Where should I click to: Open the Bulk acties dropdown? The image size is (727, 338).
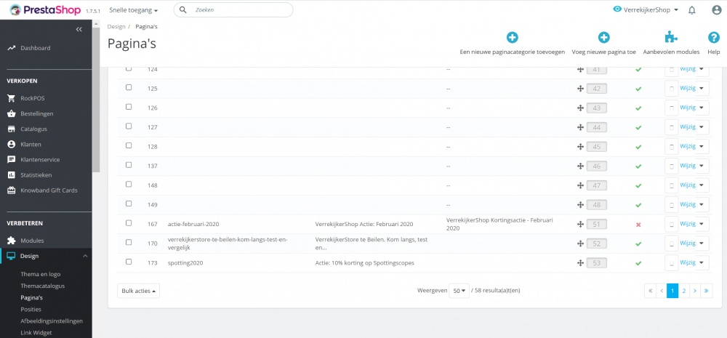138,291
